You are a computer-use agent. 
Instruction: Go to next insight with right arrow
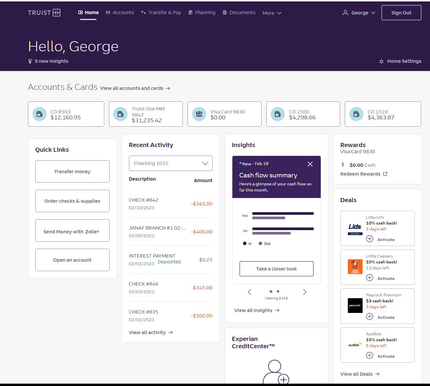305,292
